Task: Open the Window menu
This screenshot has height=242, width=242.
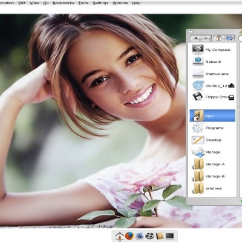Action: pyautogui.click(x=120, y=3)
